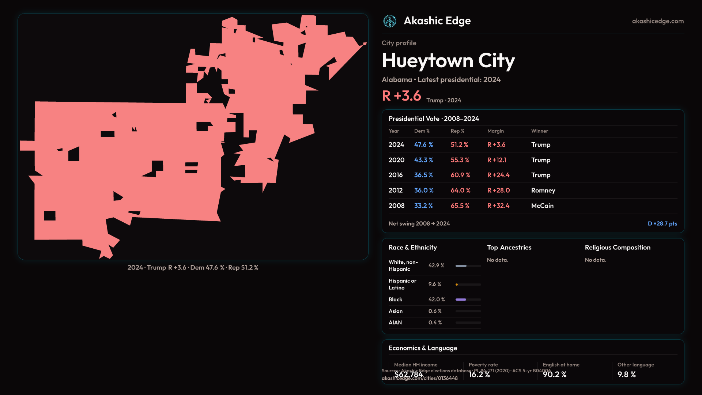
Task: Select the 2020 row year label
Action: pos(396,160)
